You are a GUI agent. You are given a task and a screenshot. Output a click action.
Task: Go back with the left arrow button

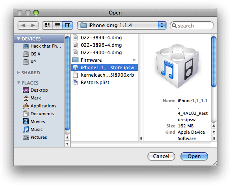pos(23,26)
